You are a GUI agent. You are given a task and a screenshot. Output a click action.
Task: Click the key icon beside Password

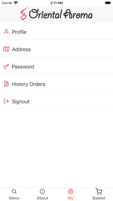point(6,66)
